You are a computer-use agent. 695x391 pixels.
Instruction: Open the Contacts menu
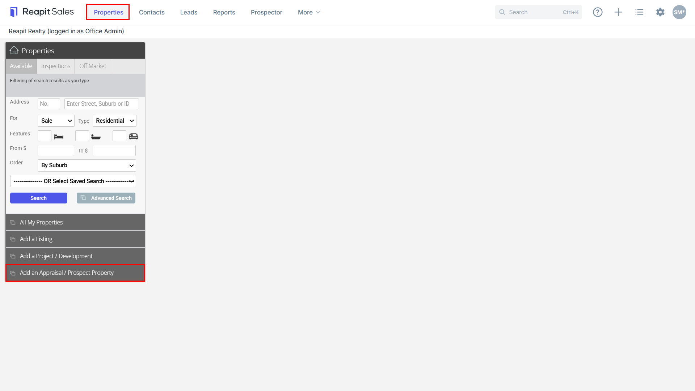pyautogui.click(x=152, y=12)
